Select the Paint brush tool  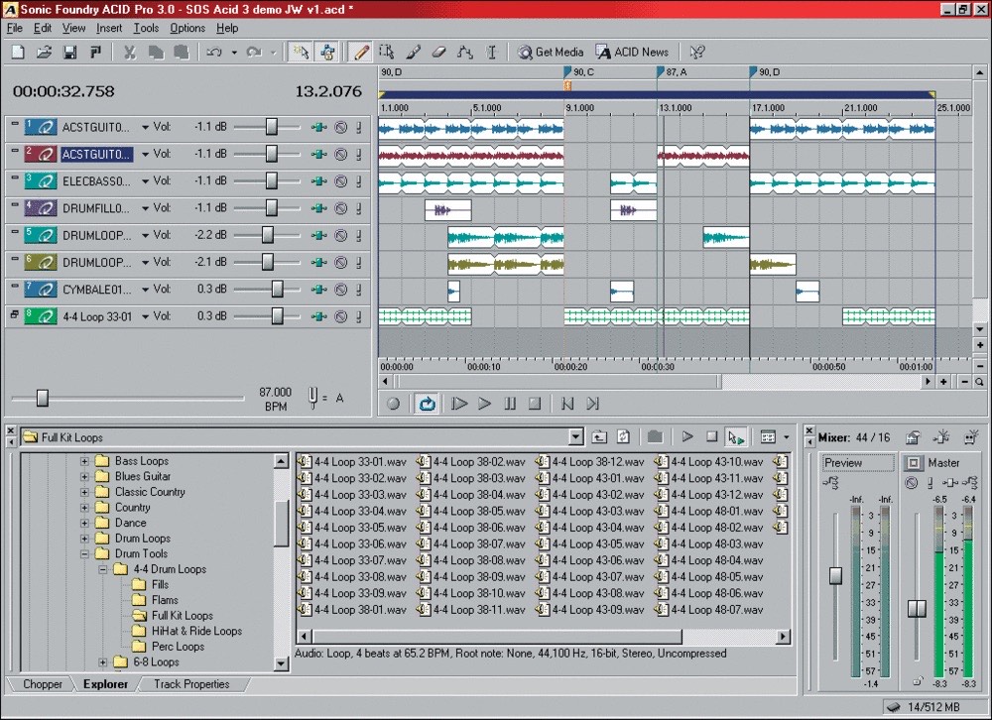(x=413, y=52)
